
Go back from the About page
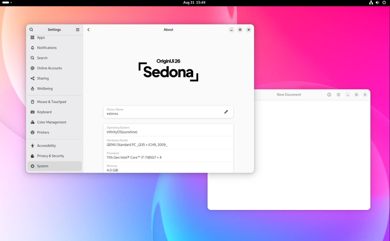(x=88, y=29)
